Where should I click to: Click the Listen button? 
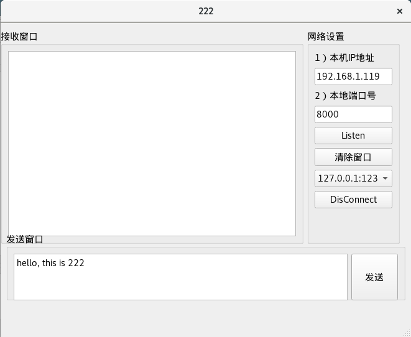353,136
